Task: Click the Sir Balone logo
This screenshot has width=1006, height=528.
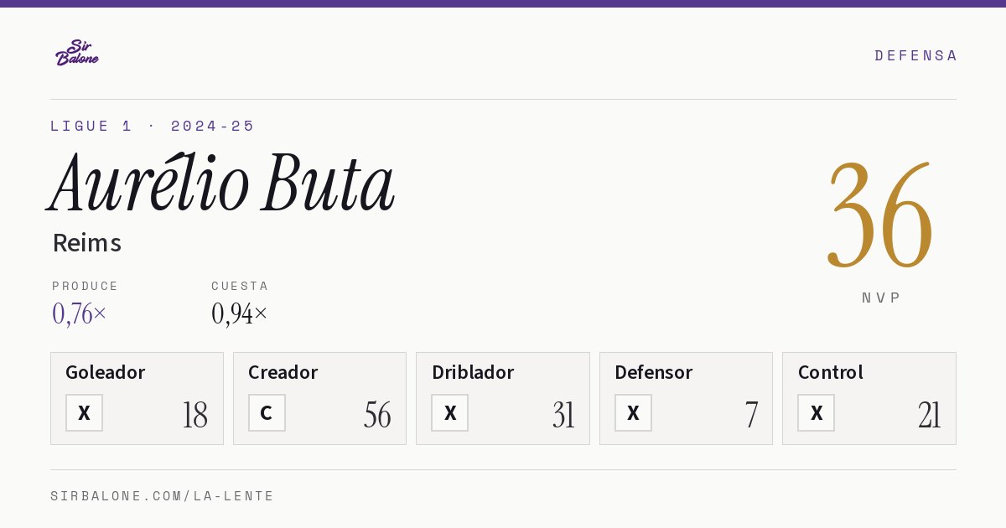Action: coord(77,53)
